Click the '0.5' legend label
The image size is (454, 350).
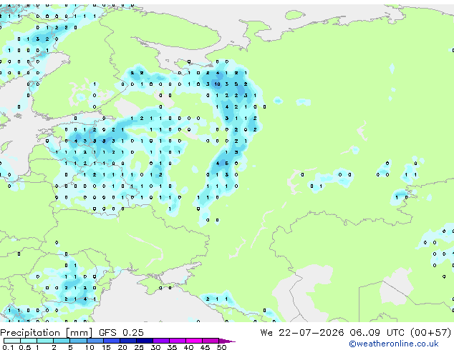pyautogui.click(x=25, y=347)
